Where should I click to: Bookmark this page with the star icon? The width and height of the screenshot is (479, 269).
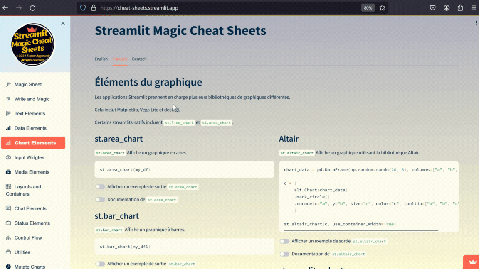[382, 8]
